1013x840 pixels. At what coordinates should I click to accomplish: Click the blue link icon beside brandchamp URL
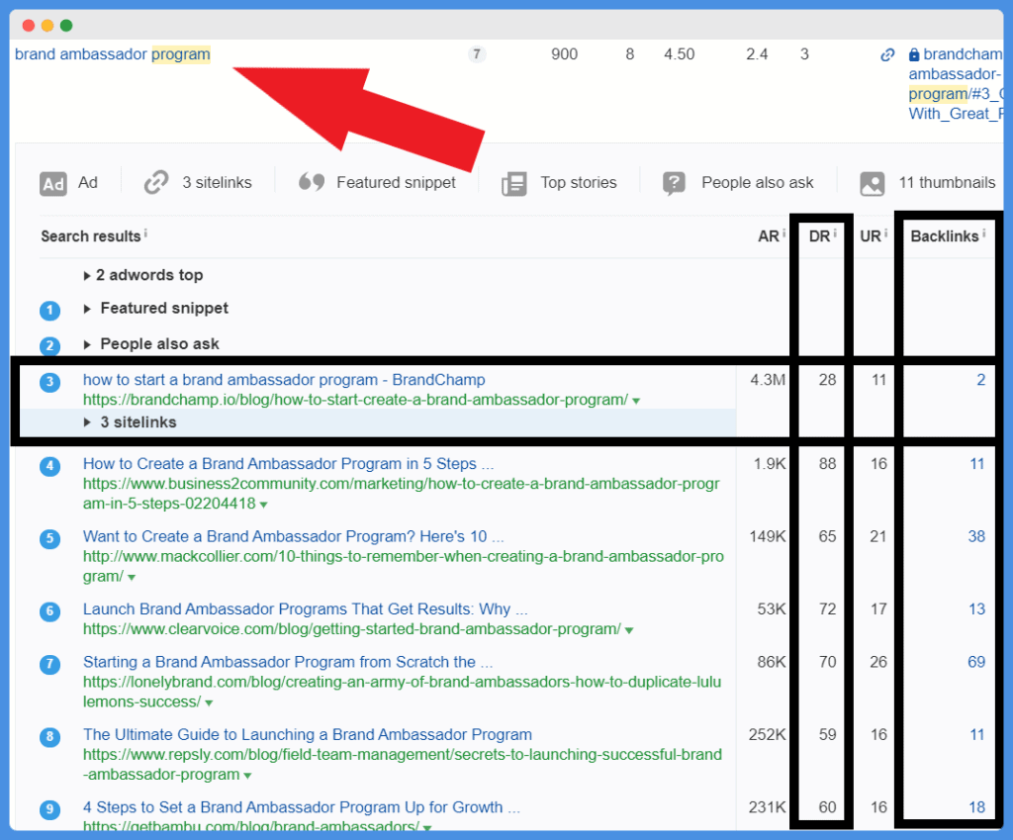pyautogui.click(x=887, y=55)
